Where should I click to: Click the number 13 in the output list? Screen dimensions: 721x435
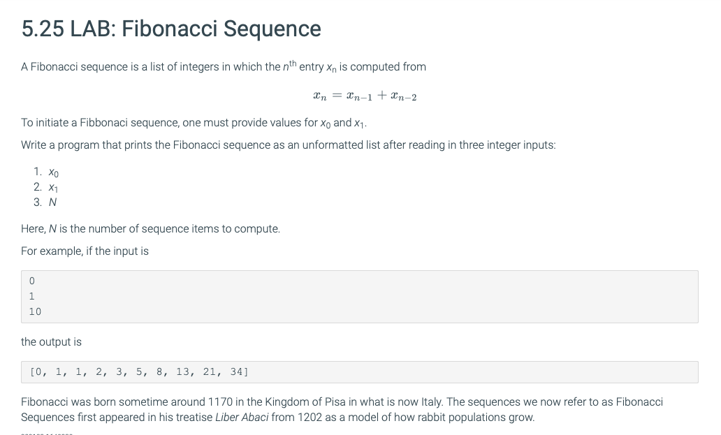(183, 371)
